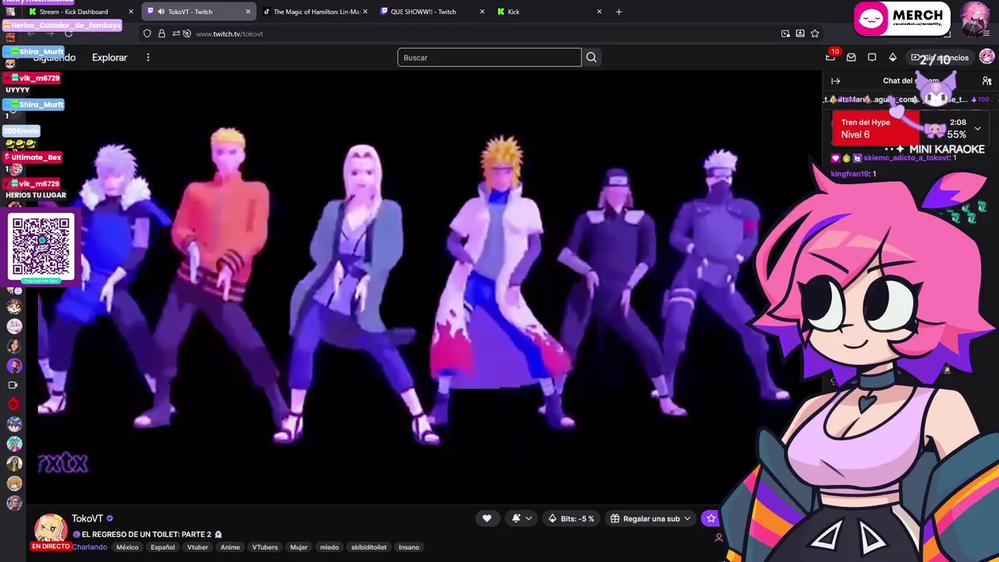Select the Insano tag

[409, 547]
